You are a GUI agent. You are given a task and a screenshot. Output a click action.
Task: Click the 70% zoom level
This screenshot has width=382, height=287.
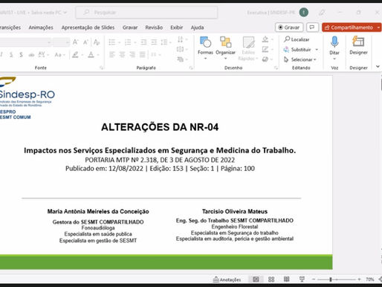pos(369,280)
